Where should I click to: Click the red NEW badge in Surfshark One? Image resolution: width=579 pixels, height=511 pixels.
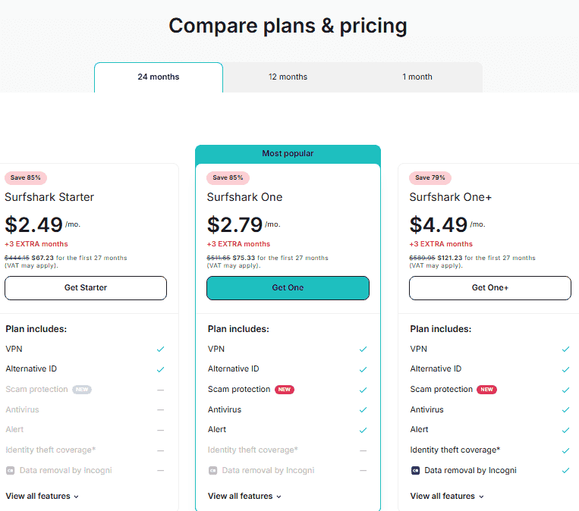pos(285,389)
